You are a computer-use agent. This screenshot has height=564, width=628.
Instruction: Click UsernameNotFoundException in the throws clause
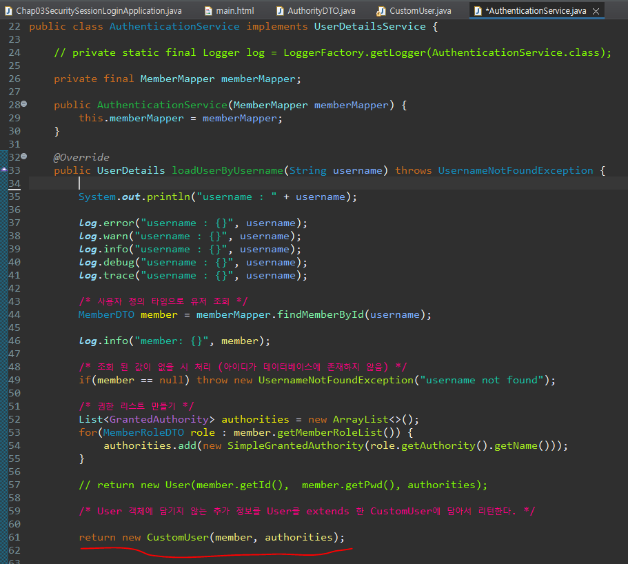pos(516,170)
